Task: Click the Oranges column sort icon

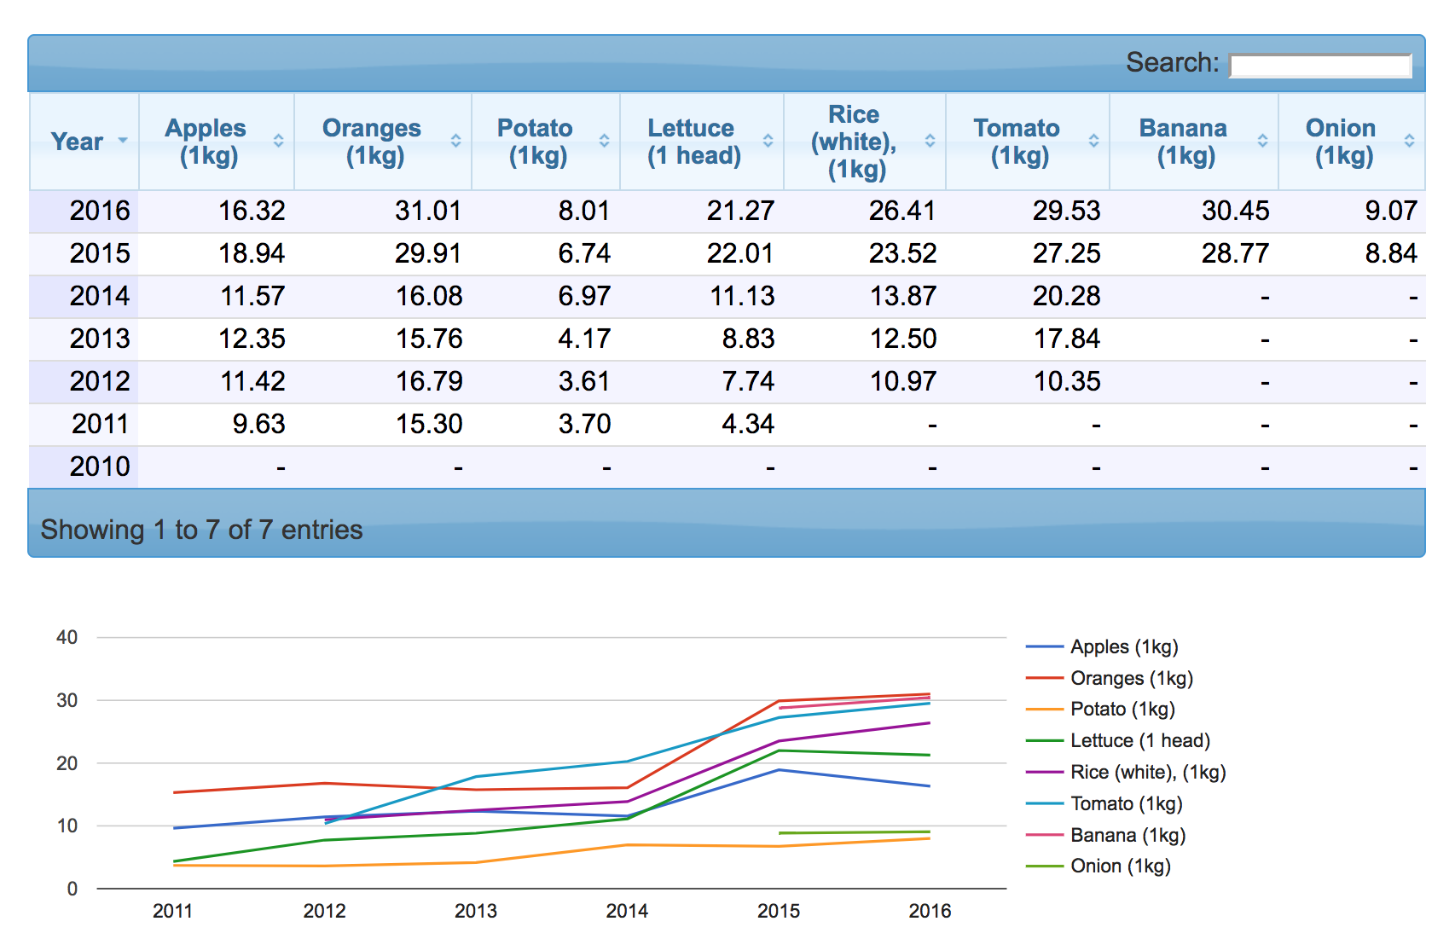Action: click(x=455, y=142)
